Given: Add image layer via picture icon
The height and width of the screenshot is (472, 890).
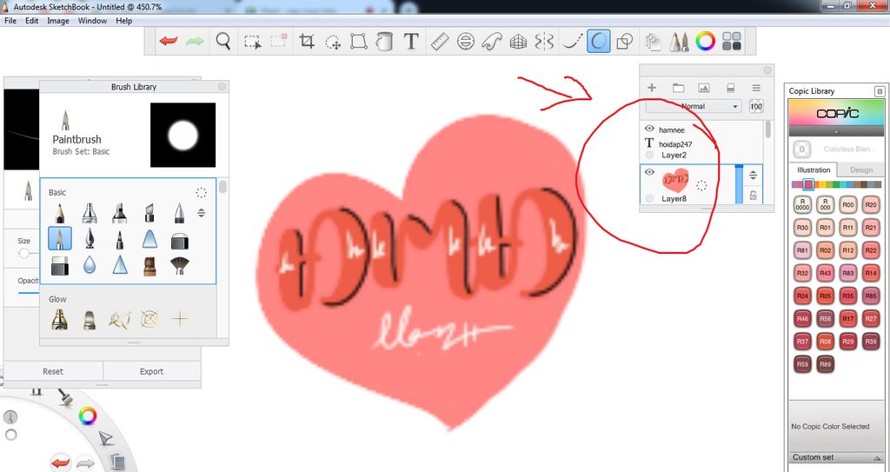Looking at the screenshot, I should point(704,88).
